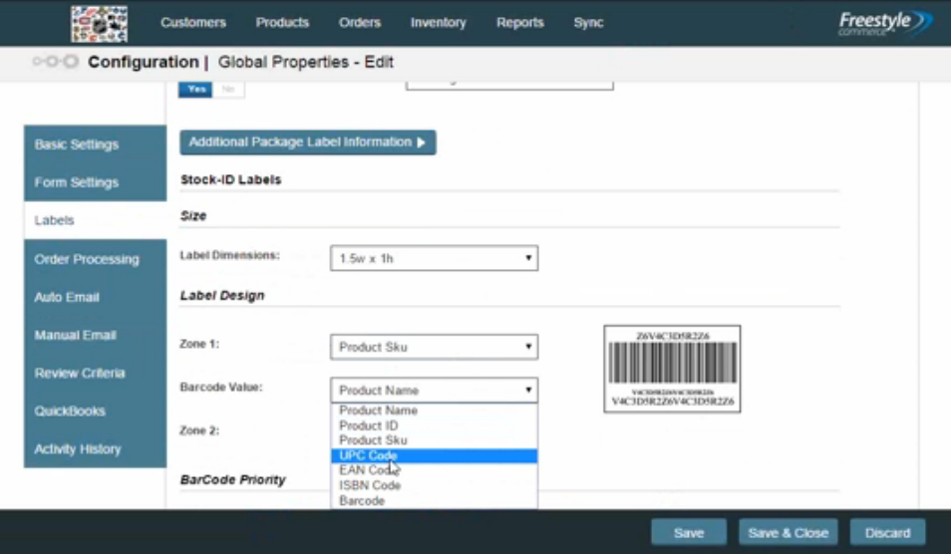Open the Reports menu
Image resolution: width=951 pixels, height=554 pixels.
coord(519,23)
